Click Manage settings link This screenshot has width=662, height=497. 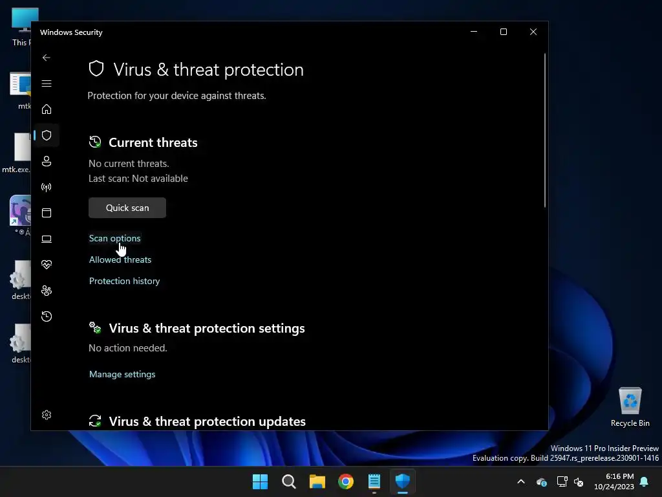(x=122, y=374)
